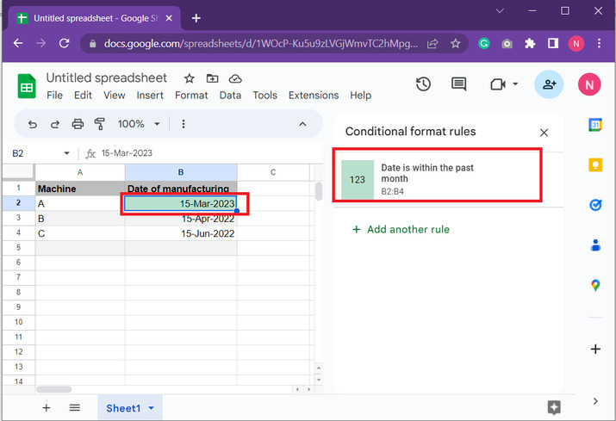Click the horizontal scrollbar thumb
Viewport: 616px width, 421px height.
(54, 390)
